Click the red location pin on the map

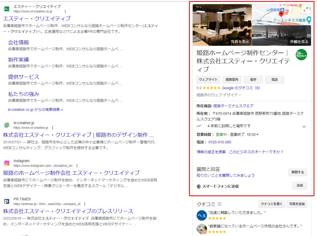tap(281, 14)
